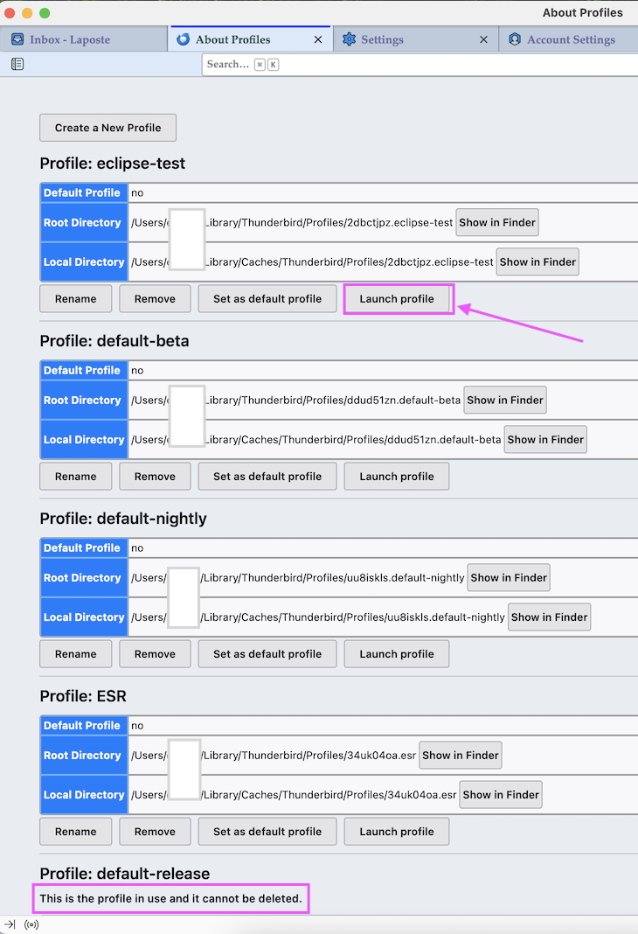638x934 pixels.
Task: Show default-beta Local Directory in Finder
Action: click(545, 439)
